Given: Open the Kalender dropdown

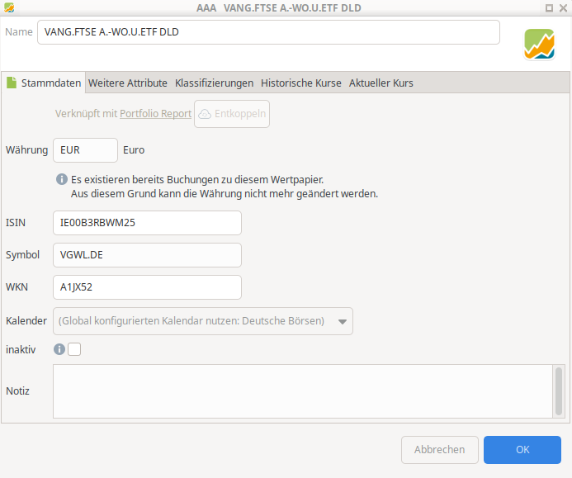Looking at the screenshot, I should 203,321.
